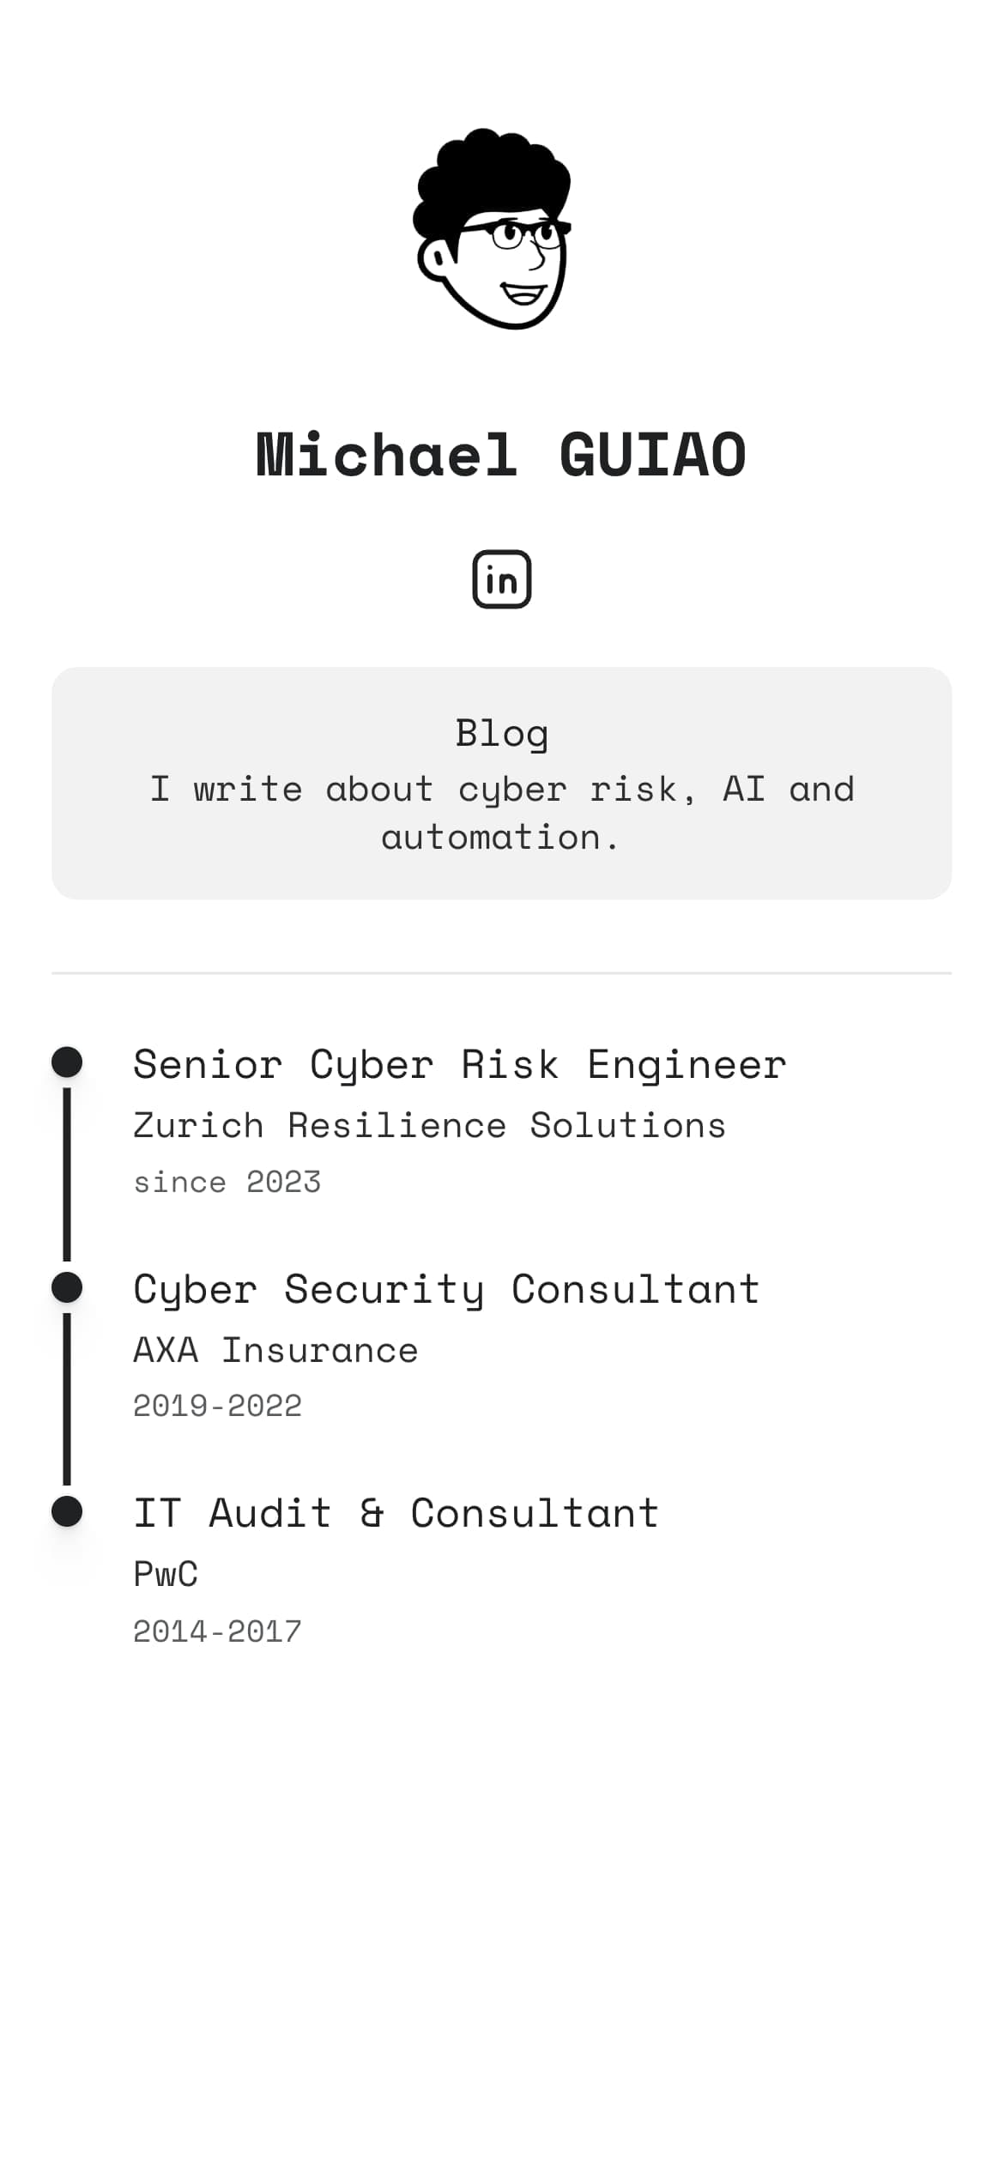
Task: Click the cartoon avatar with glasses
Action: [493, 230]
